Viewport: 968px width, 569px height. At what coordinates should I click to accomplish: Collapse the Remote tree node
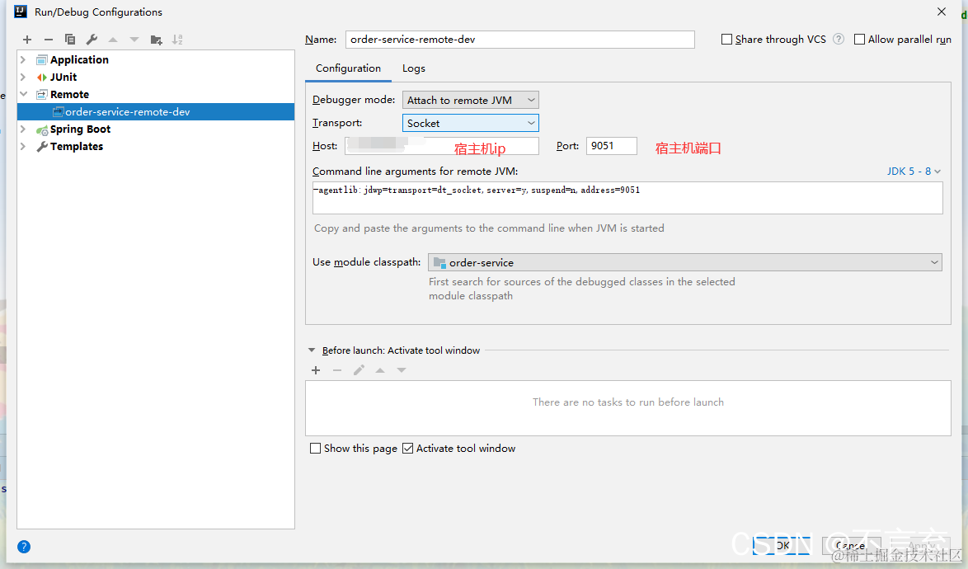point(23,95)
